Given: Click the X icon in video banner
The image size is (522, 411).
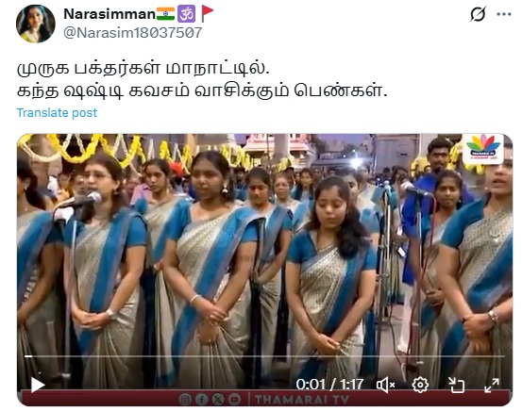Looking at the screenshot, I should (218, 399).
